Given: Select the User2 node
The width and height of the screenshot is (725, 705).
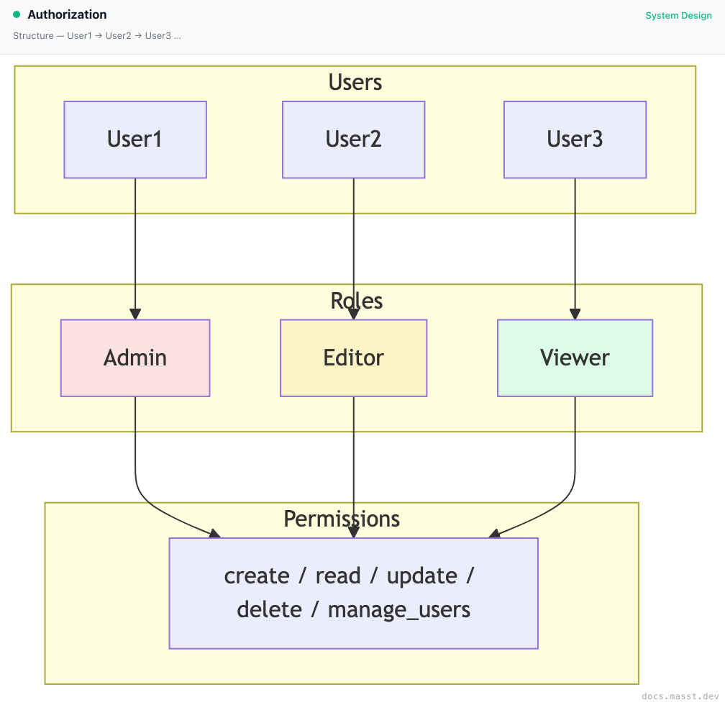Looking at the screenshot, I should pyautogui.click(x=354, y=140).
